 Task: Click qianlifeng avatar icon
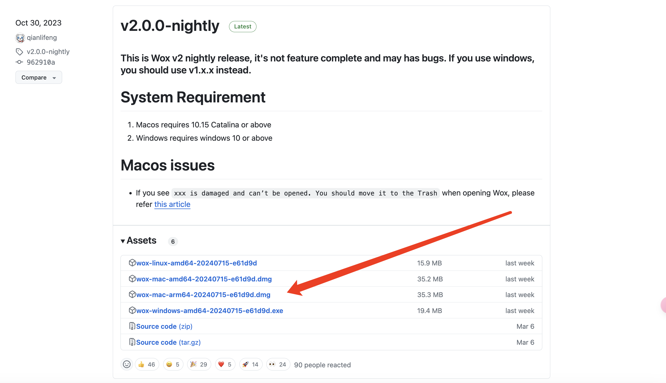20,38
